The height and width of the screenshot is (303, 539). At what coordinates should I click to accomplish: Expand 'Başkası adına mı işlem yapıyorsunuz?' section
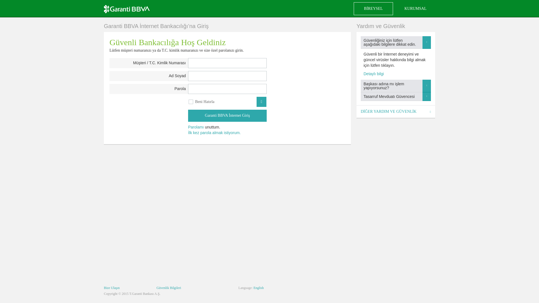pos(396,86)
